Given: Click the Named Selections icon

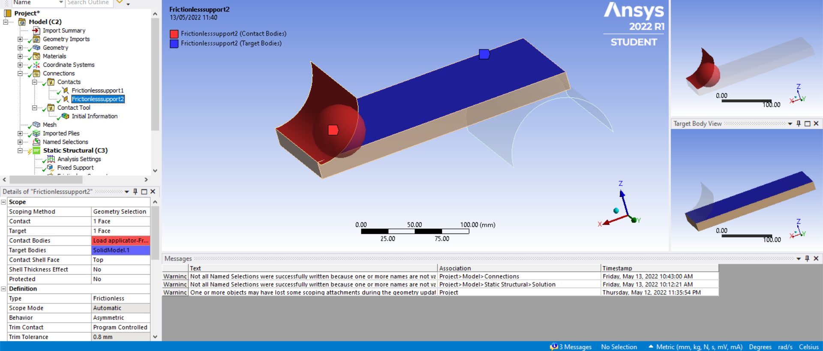Looking at the screenshot, I should coord(36,142).
